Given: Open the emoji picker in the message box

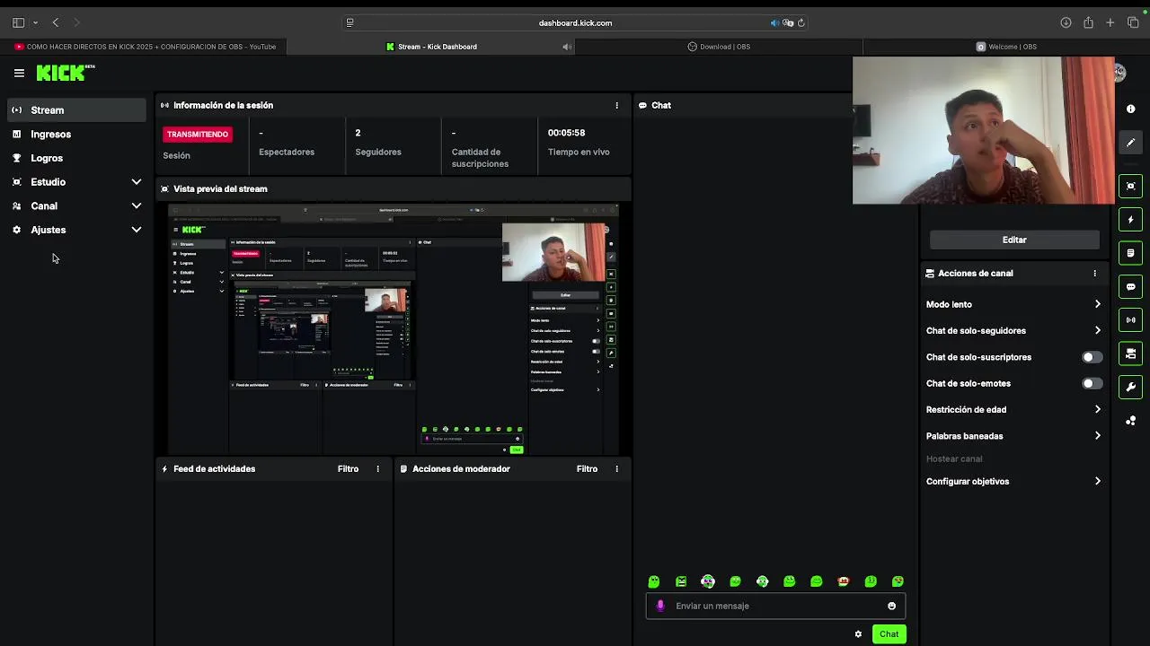Looking at the screenshot, I should (x=891, y=606).
